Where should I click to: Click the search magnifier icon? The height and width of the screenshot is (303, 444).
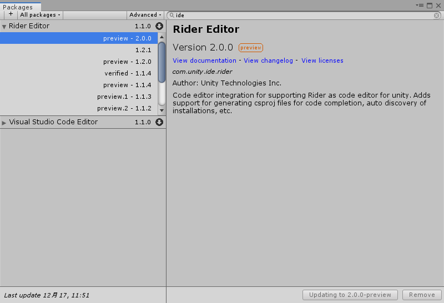coord(171,16)
